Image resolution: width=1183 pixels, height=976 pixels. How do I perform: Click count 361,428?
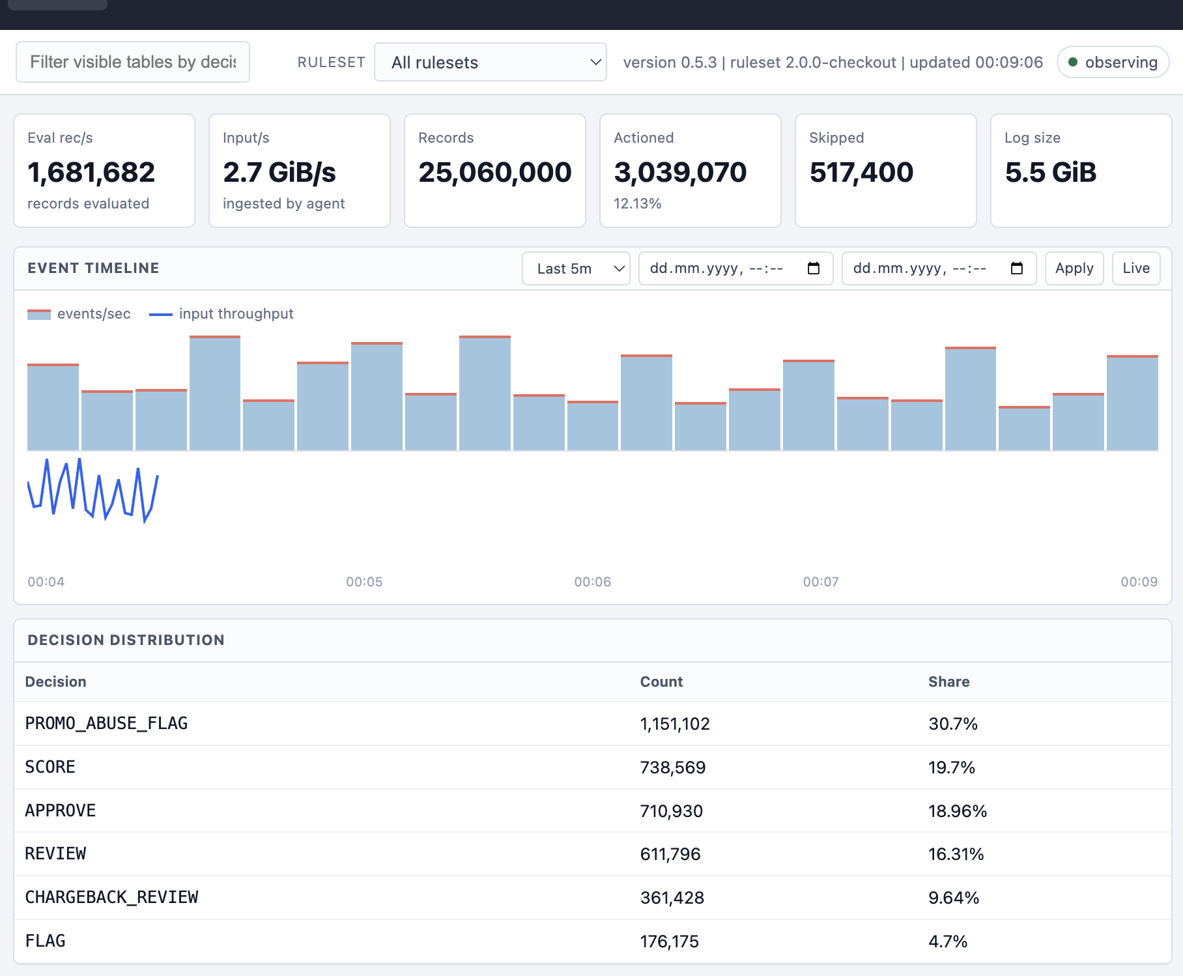pyautogui.click(x=672, y=898)
